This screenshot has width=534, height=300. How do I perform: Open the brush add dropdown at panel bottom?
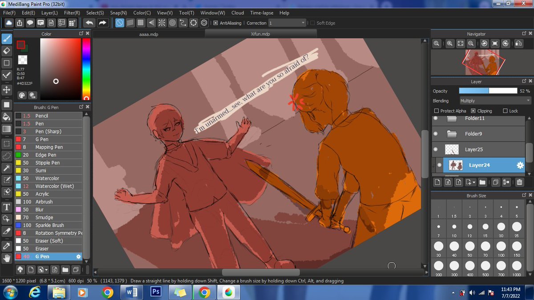43,269
